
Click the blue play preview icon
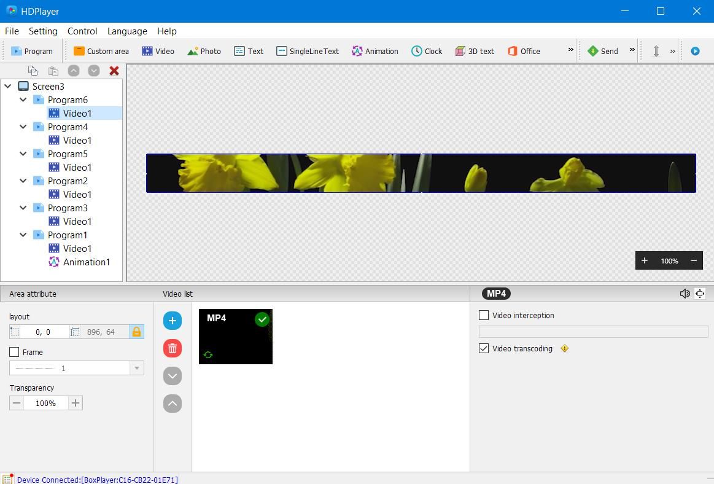tap(695, 51)
